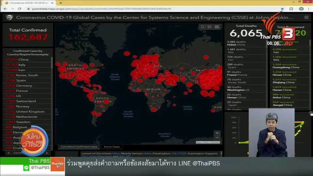The width and height of the screenshot is (313, 176).
Task: Open the map legend list icon
Action: 209,27
